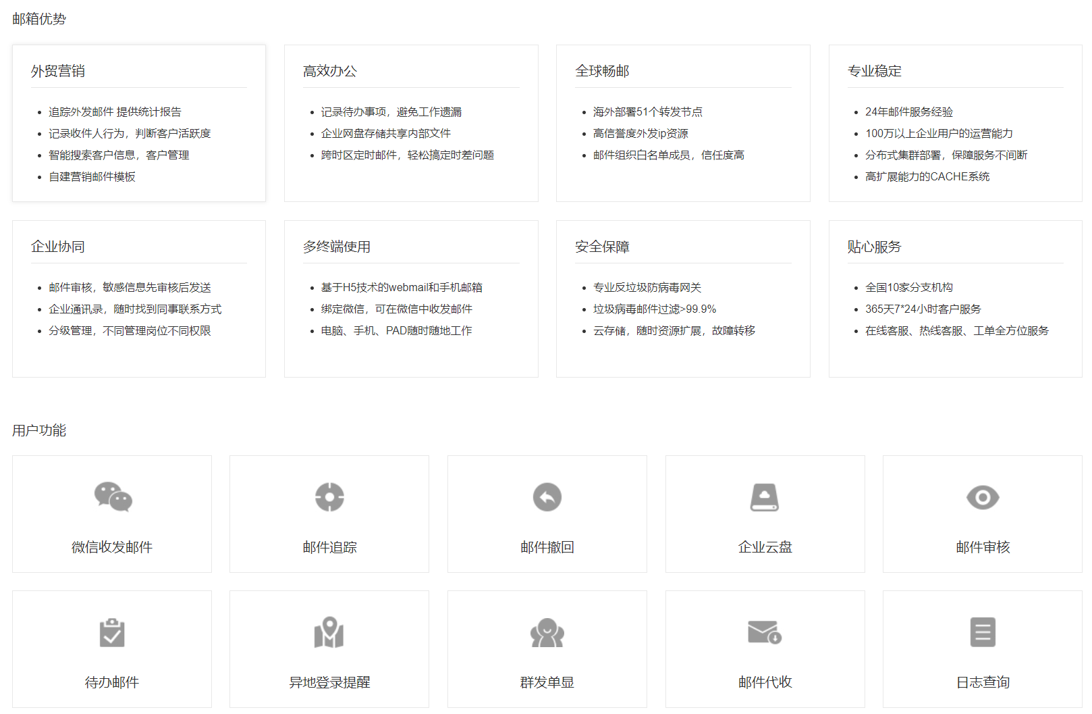The height and width of the screenshot is (714, 1092).
Task: Open the 企业云盘 disk drive icon
Action: [765, 497]
